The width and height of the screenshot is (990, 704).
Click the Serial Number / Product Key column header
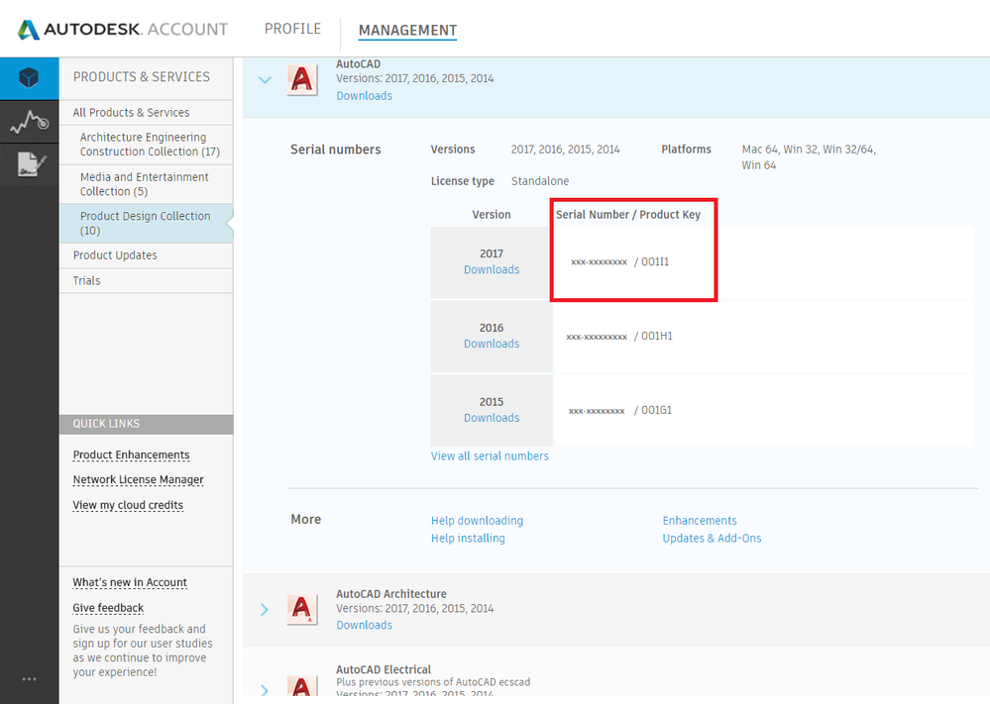[628, 215]
